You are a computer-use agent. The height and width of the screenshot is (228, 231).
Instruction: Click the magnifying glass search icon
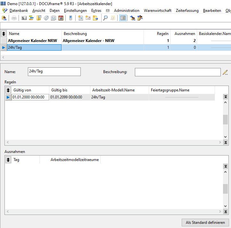105,18
